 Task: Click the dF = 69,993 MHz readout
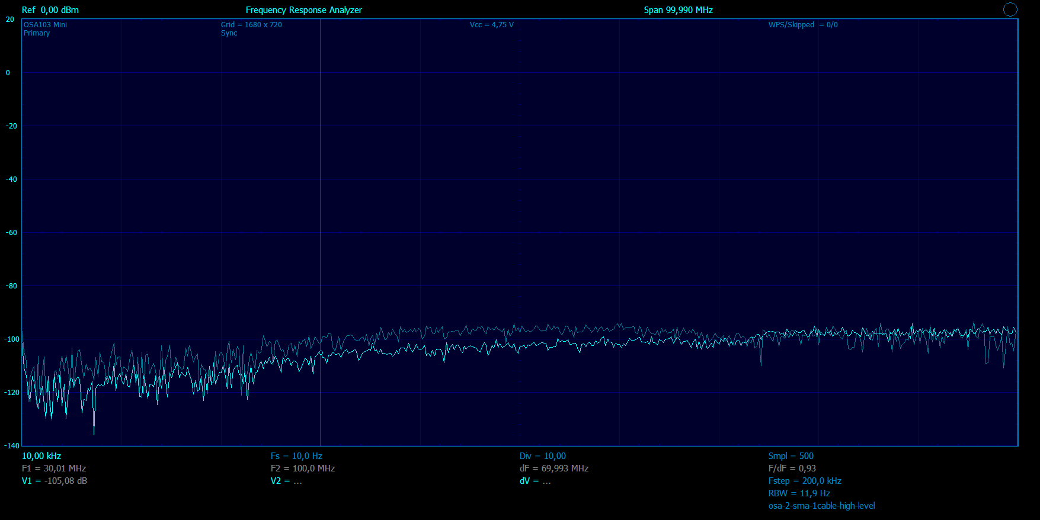point(554,468)
